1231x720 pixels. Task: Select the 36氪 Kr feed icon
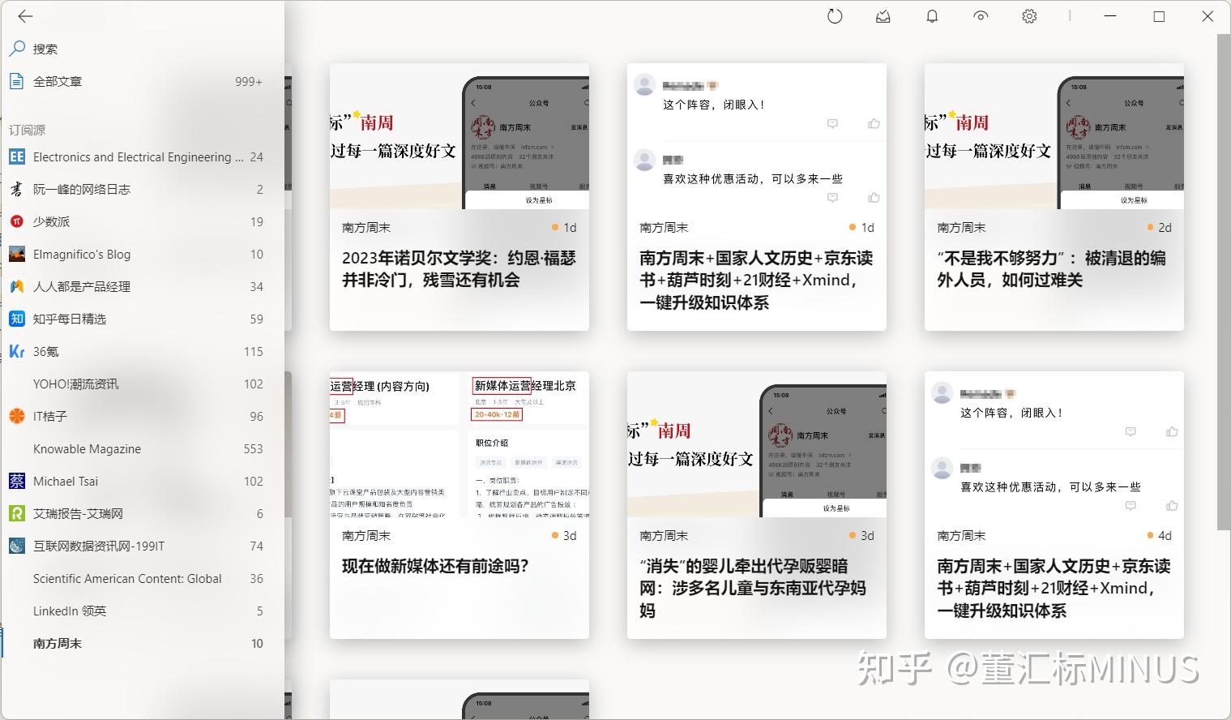[17, 351]
